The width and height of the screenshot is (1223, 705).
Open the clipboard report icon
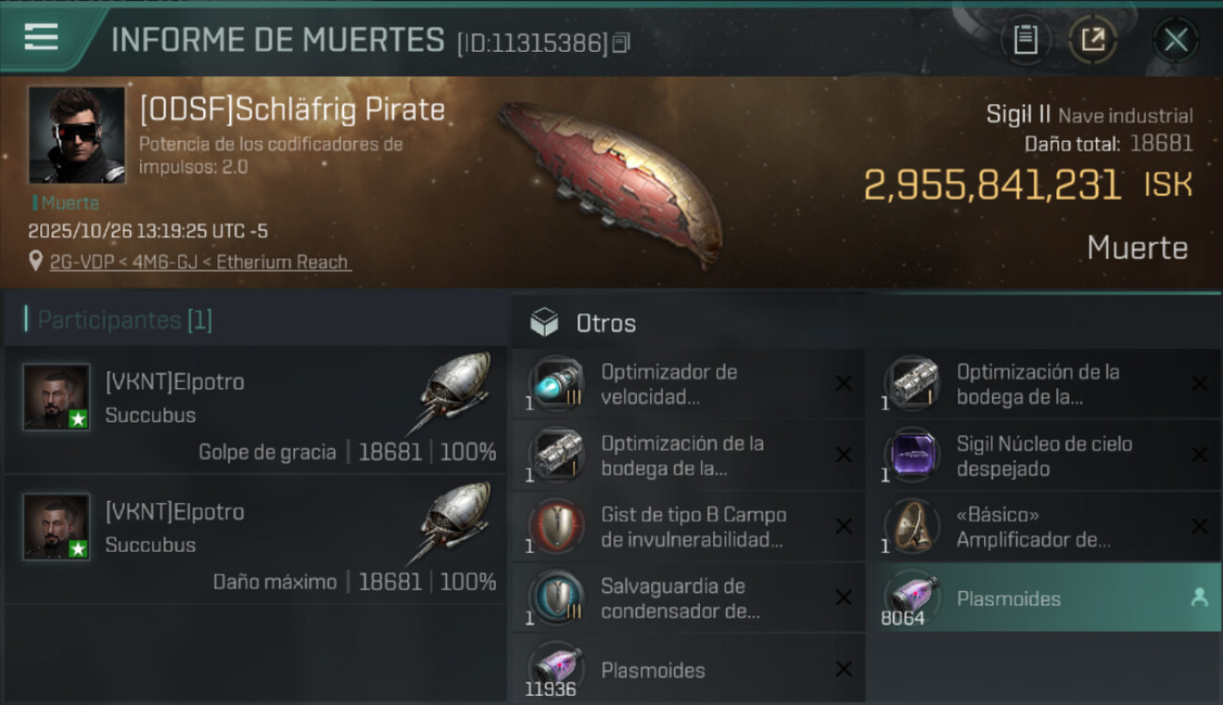click(x=1025, y=39)
